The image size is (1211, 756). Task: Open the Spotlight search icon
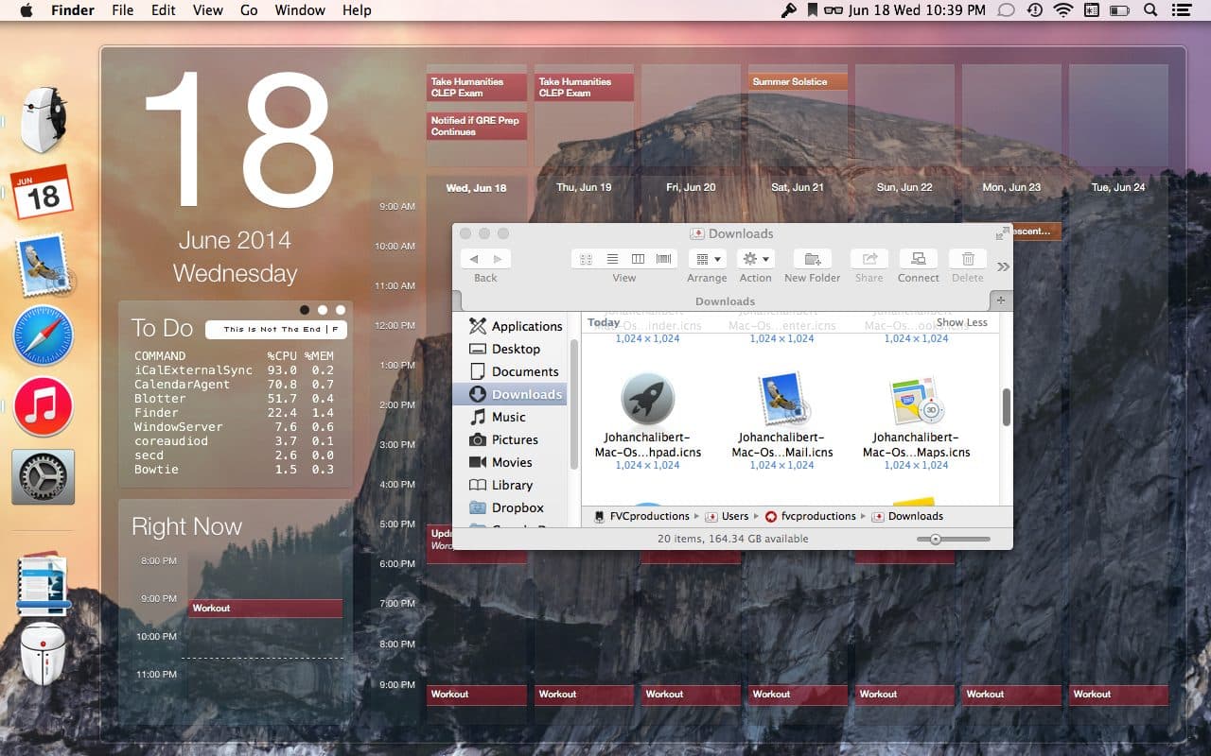point(1150,10)
